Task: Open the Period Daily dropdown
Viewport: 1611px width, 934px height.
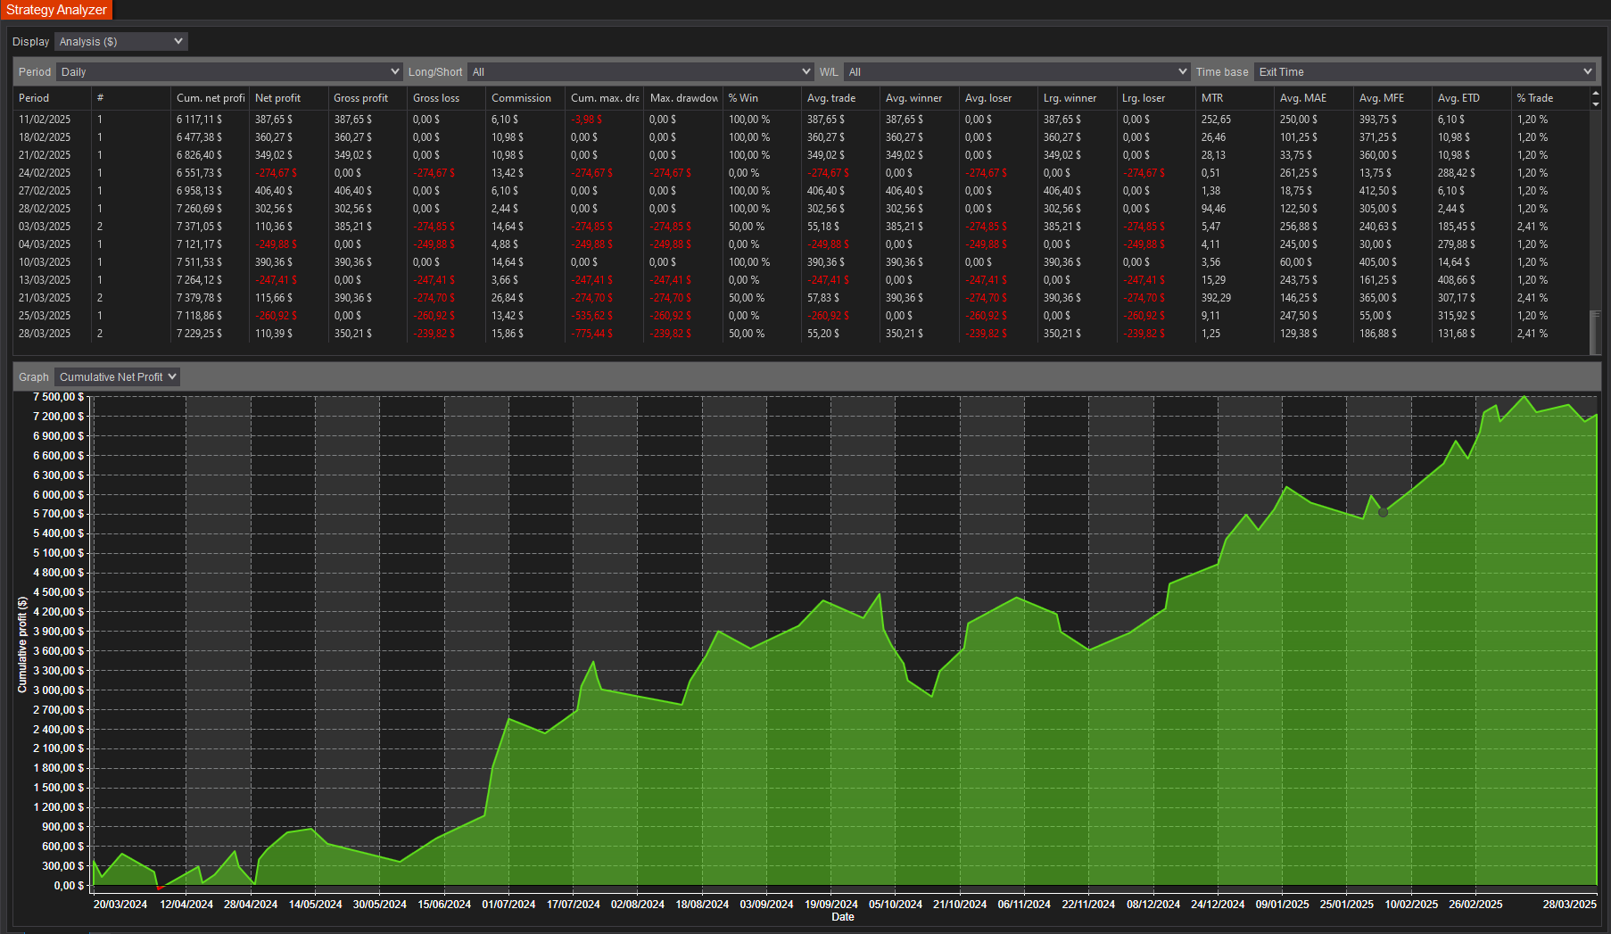Action: click(229, 72)
